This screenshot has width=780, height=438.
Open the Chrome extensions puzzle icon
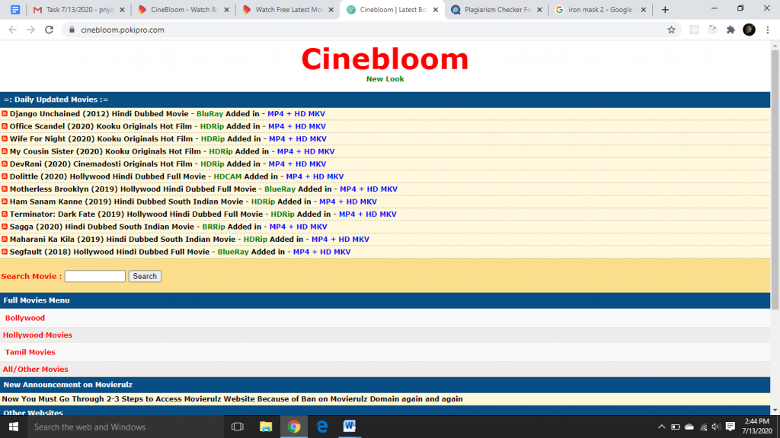tap(731, 30)
